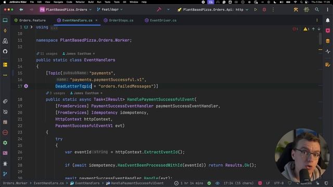Screen dimensions: 333x187
Task: Open the Database tool window
Action: pos(328,41)
